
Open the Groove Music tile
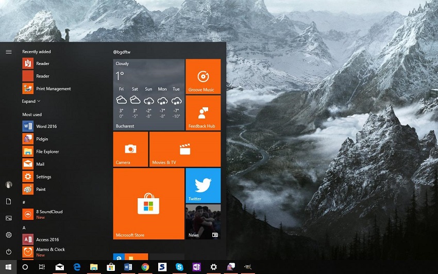tap(203, 76)
